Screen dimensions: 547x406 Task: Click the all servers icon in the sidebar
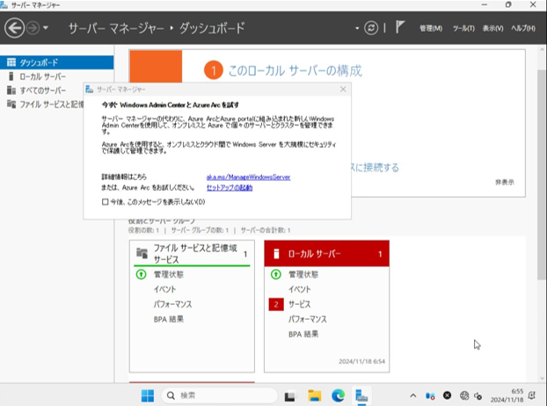[11, 91]
